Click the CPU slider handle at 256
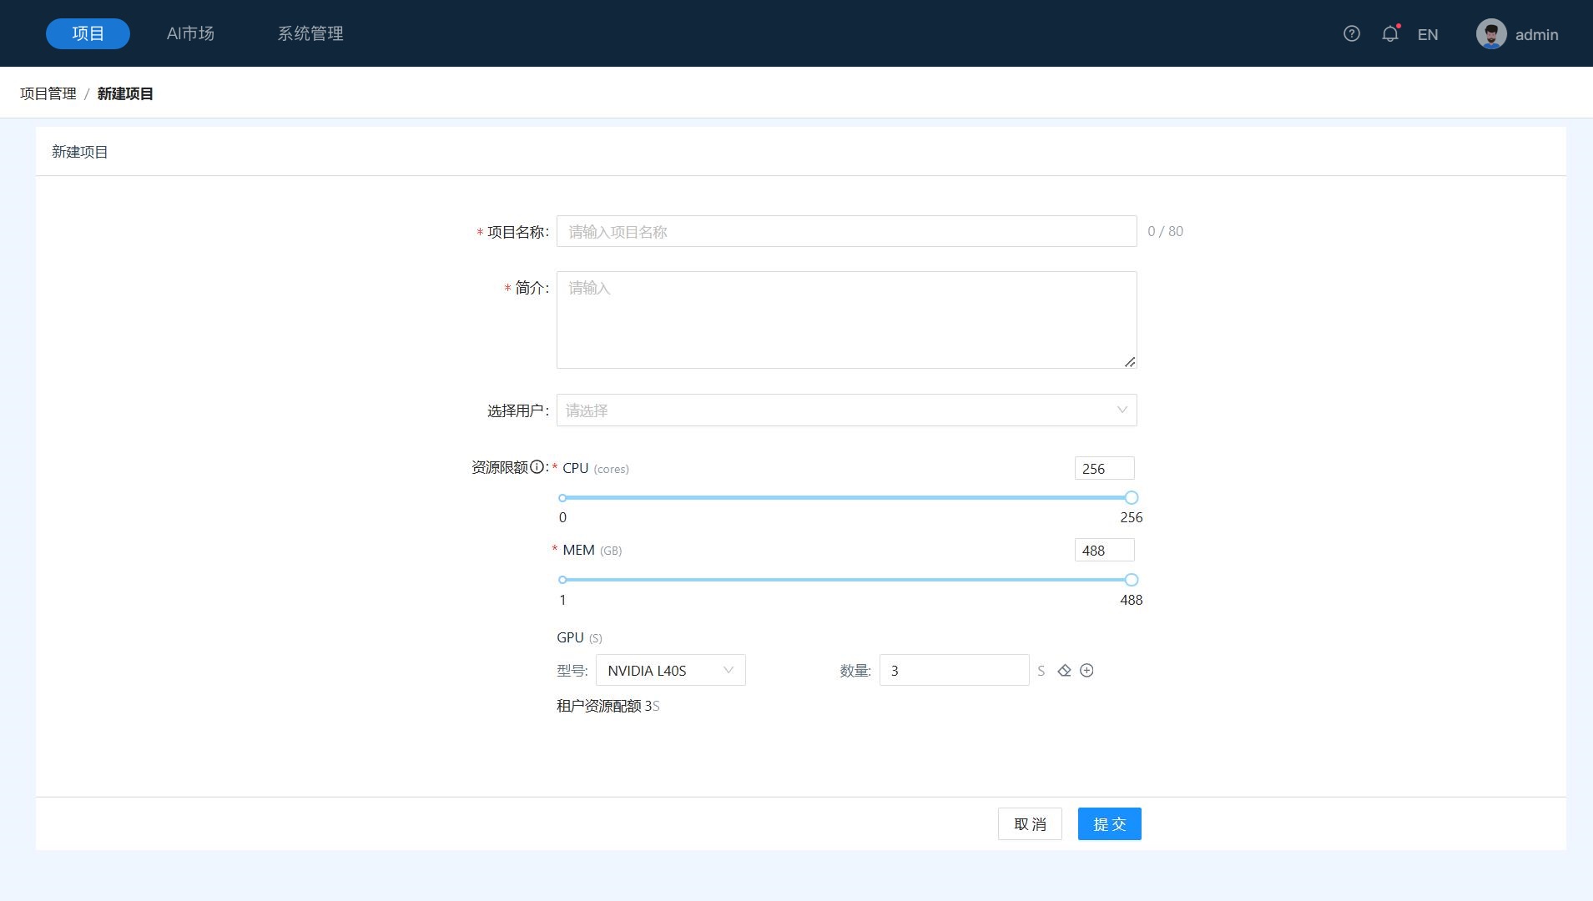Image resolution: width=1593 pixels, height=901 pixels. (1131, 498)
